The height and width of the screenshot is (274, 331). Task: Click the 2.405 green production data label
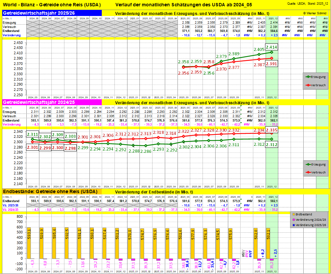259,50
